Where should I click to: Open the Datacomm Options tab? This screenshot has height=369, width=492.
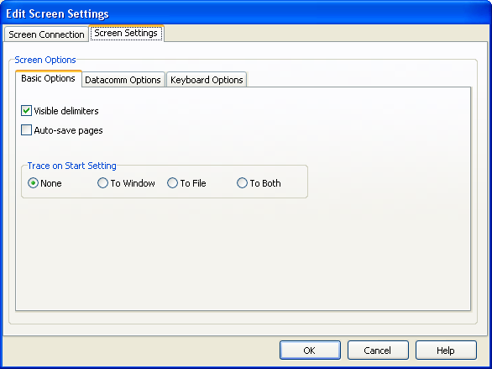(x=123, y=80)
